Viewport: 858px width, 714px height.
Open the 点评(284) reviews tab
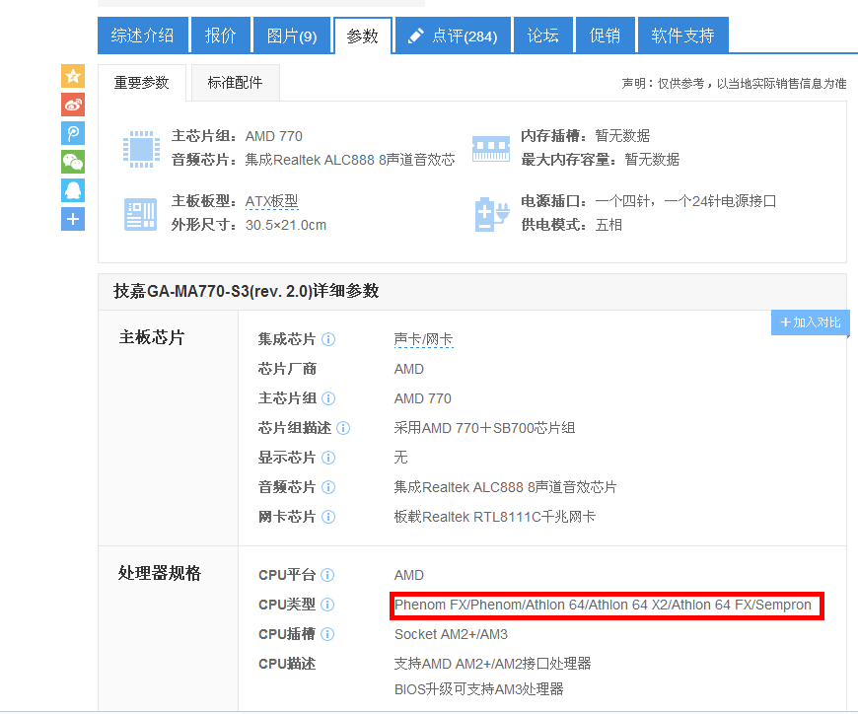click(453, 36)
